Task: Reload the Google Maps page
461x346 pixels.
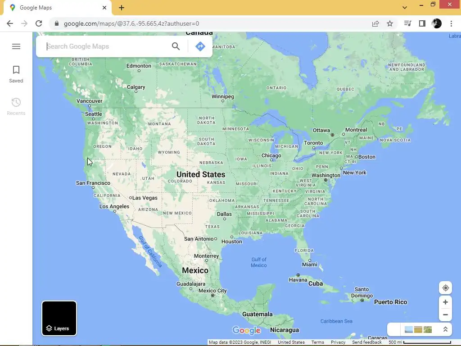Action: coord(39,23)
